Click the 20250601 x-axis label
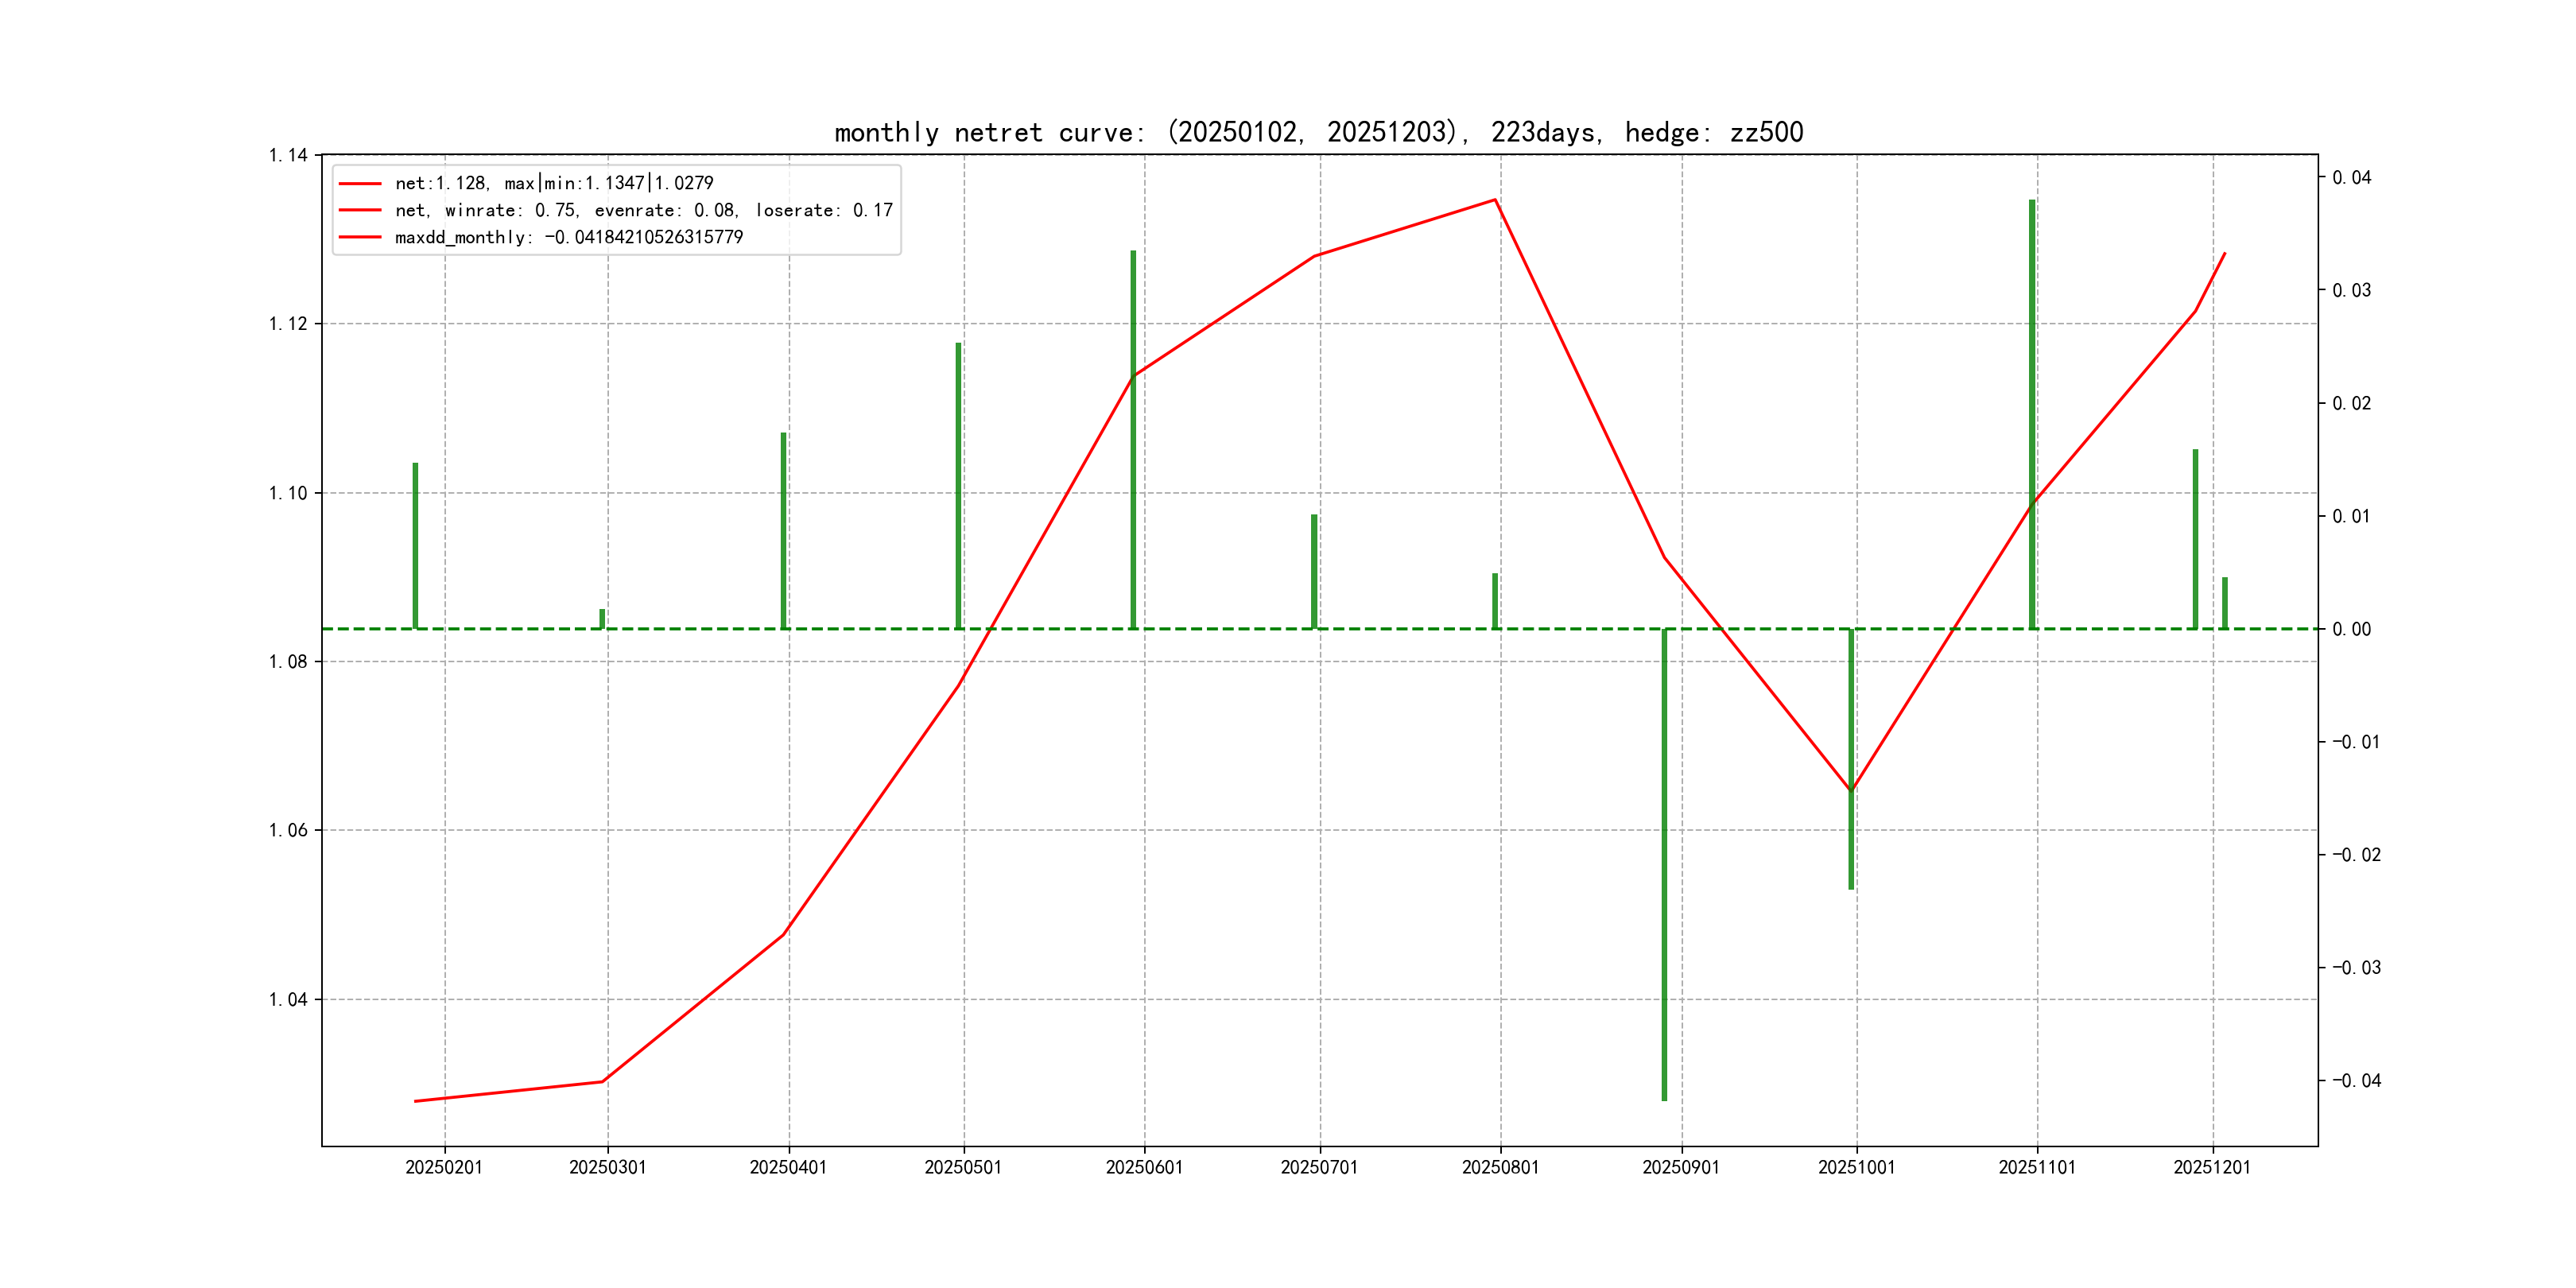2576x1288 pixels. 1144,1167
